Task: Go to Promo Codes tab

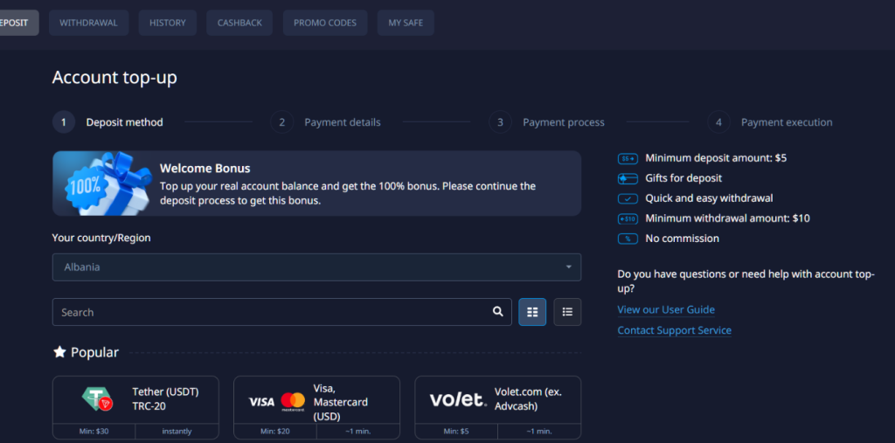Action: pos(325,23)
